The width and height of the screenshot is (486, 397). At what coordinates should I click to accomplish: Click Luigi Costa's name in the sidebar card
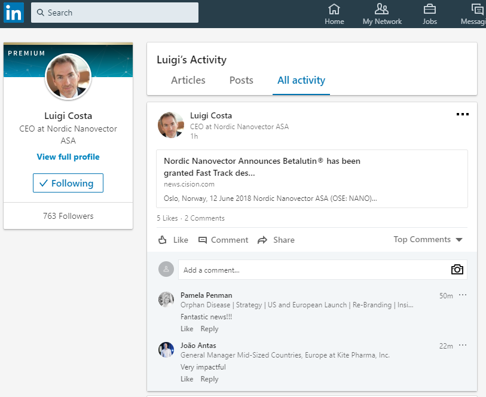click(x=68, y=115)
